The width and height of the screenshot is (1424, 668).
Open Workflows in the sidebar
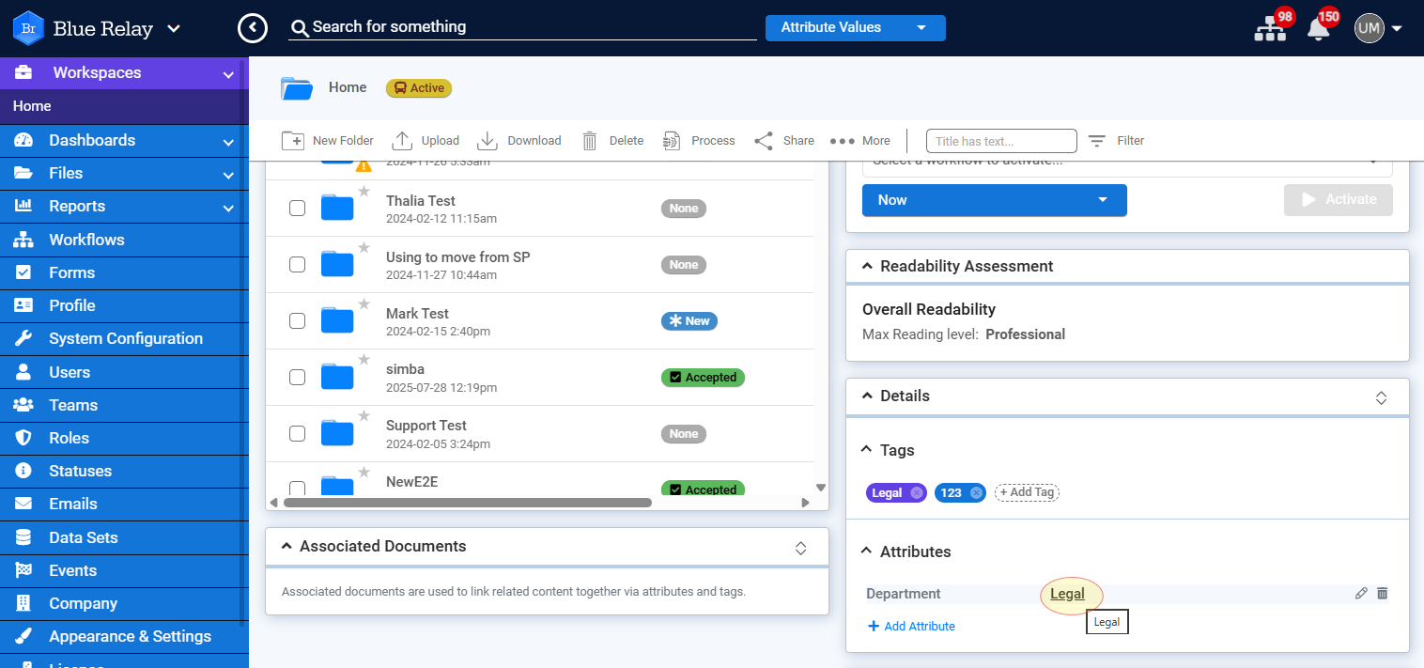point(124,240)
